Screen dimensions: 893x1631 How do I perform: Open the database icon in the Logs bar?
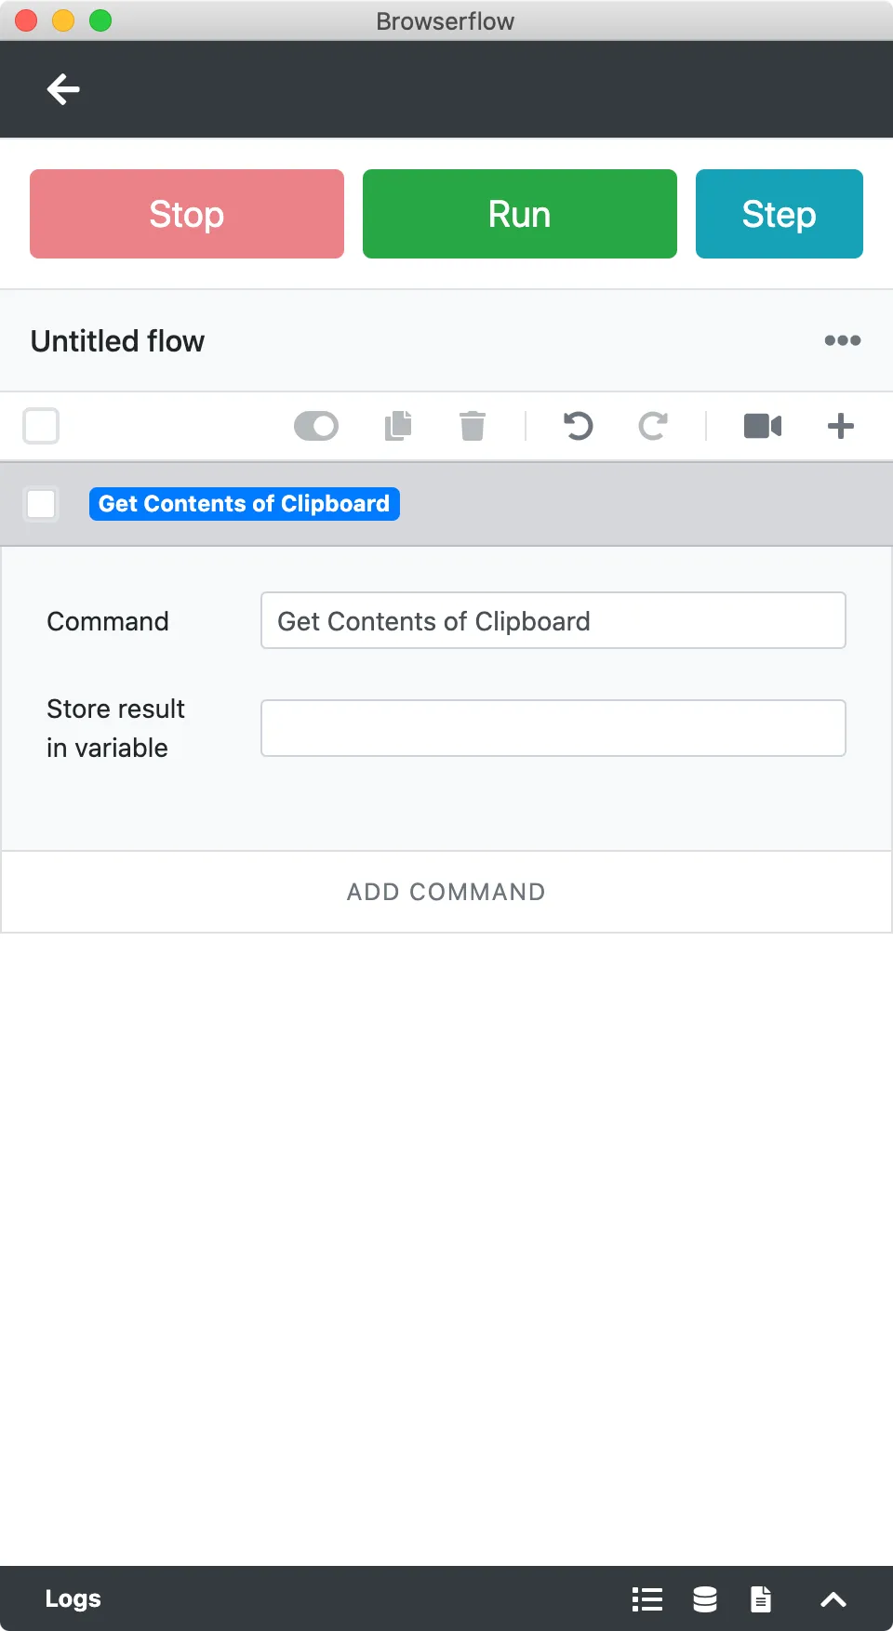click(705, 1599)
